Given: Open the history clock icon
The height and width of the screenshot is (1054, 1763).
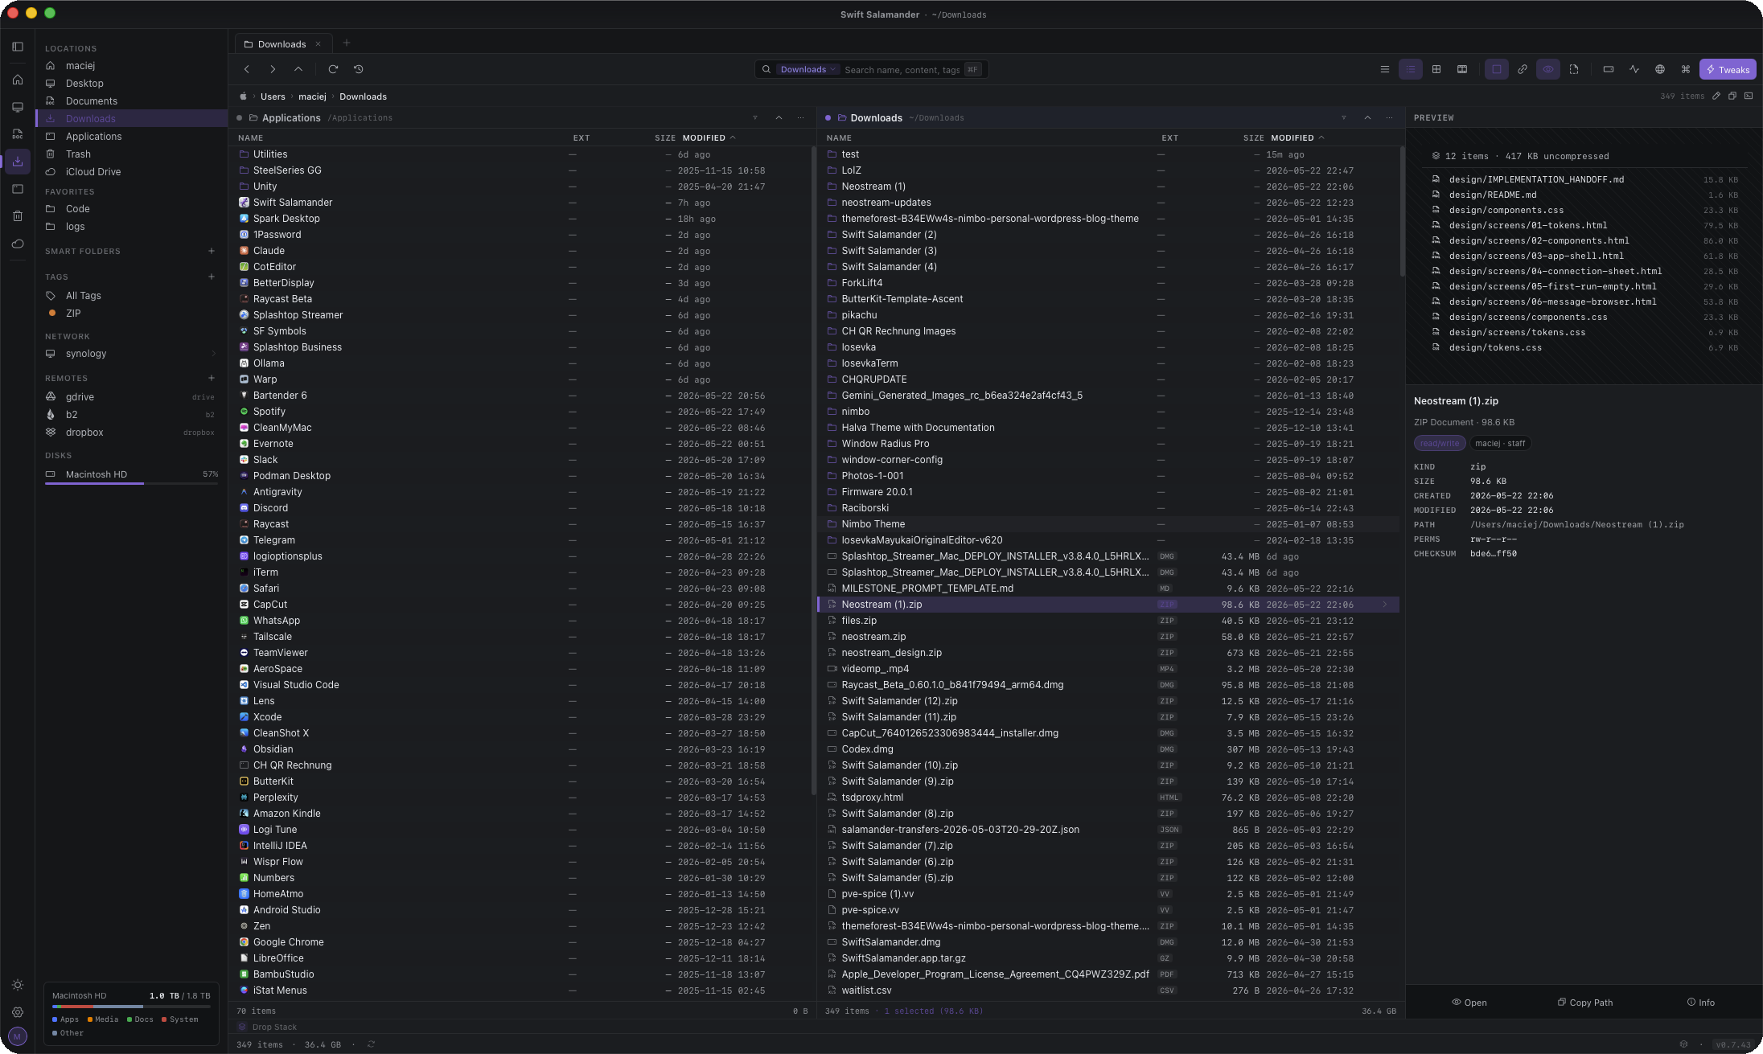Looking at the screenshot, I should [359, 69].
